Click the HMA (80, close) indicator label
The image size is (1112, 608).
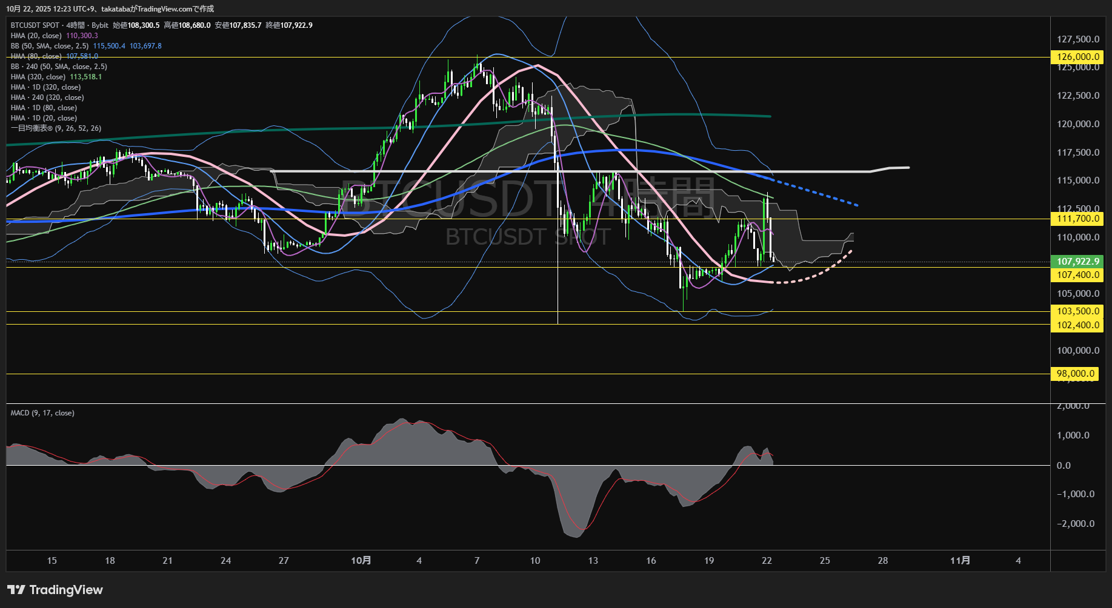tap(36, 56)
